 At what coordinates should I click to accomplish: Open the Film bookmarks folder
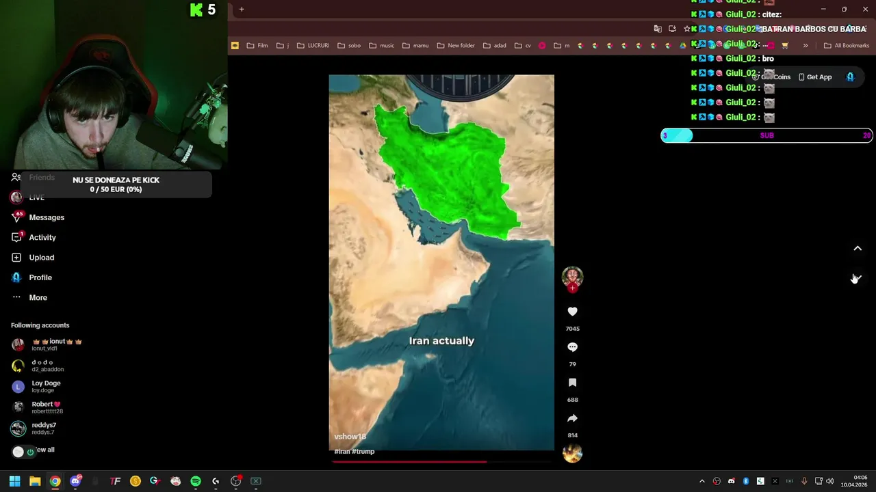point(257,46)
